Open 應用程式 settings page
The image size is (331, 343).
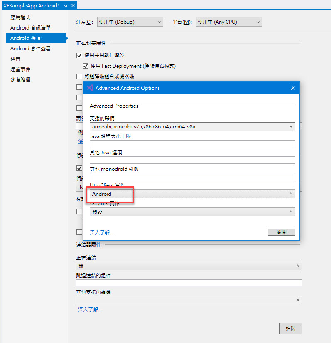pyautogui.click(x=20, y=17)
